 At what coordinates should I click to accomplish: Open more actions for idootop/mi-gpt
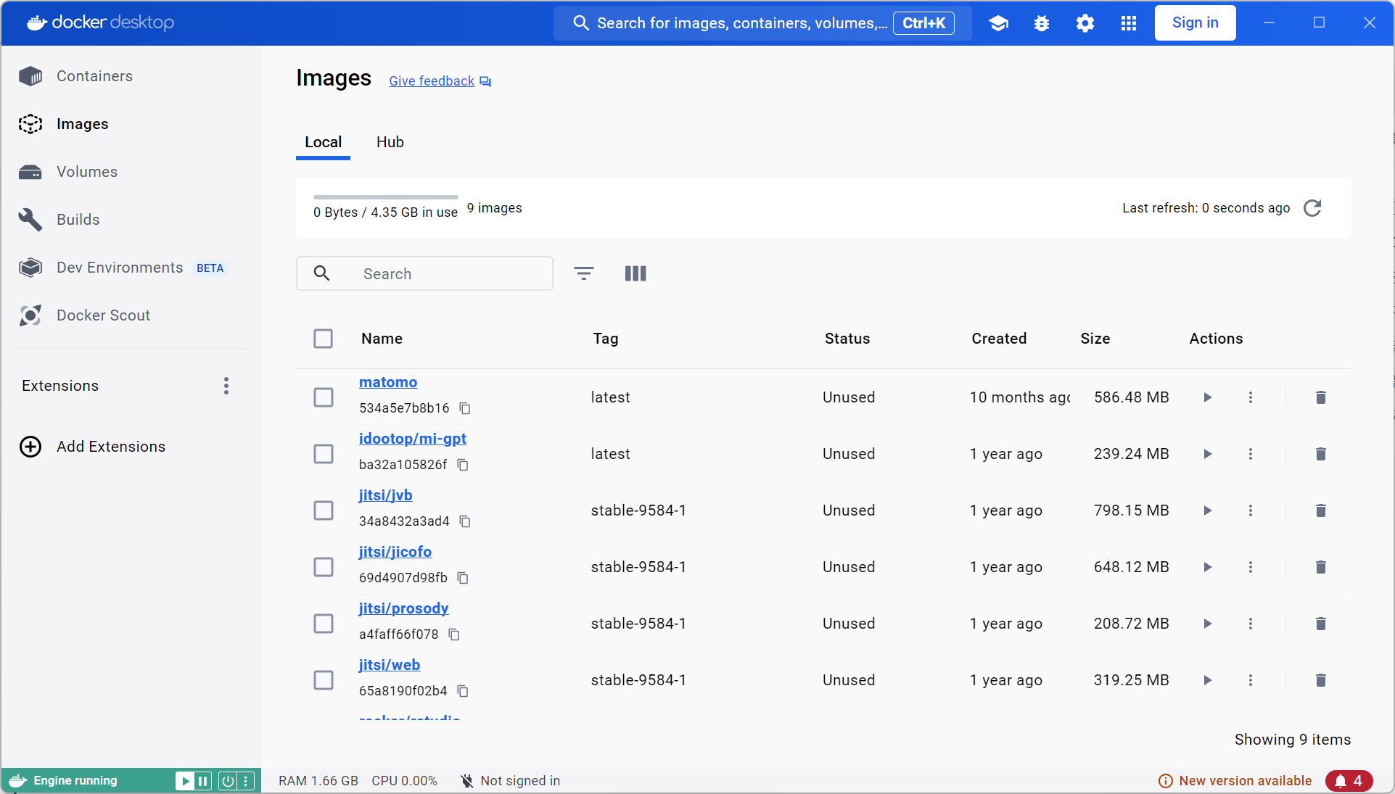tap(1250, 454)
